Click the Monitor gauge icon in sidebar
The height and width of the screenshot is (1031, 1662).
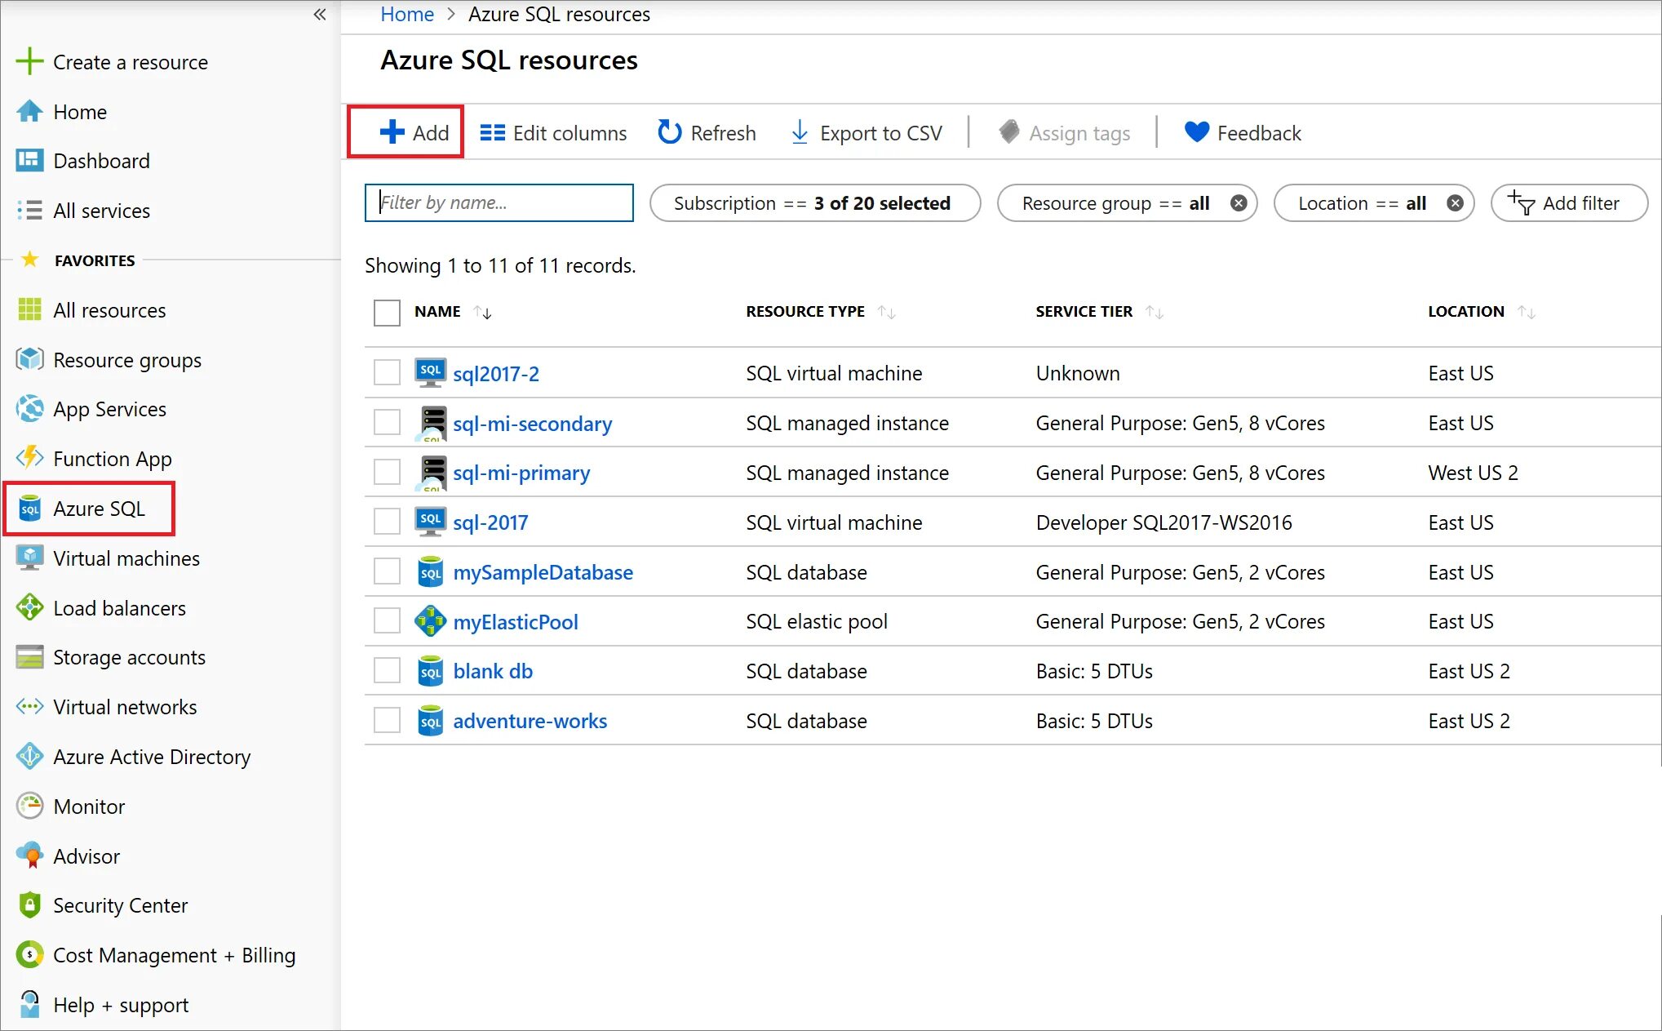(30, 807)
